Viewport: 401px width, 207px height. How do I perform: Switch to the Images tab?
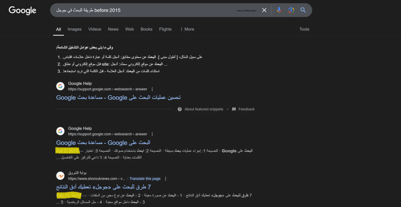74,29
